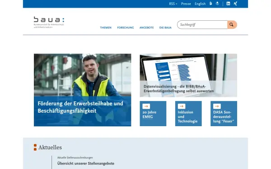Click the Aktuelles section heading
Viewport: 271px width, 169px height.
coord(50,147)
